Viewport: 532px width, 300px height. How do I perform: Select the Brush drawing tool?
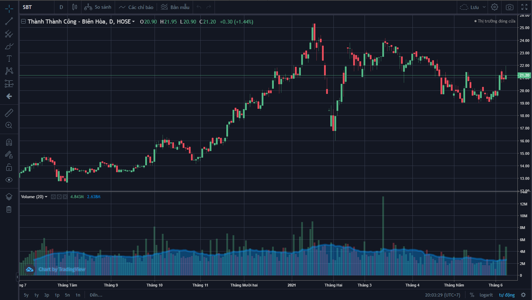click(x=9, y=46)
